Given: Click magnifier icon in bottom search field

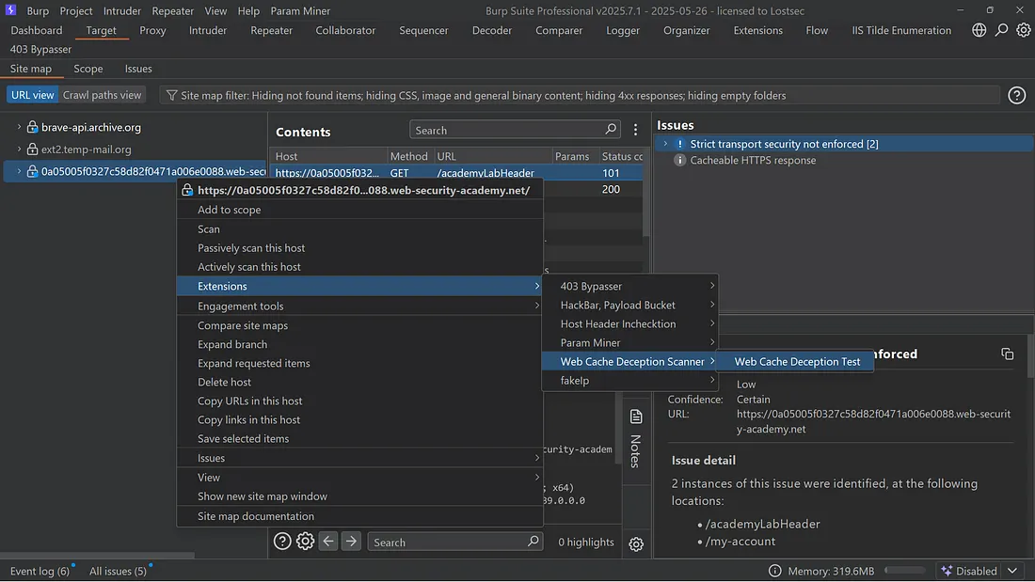Looking at the screenshot, I should pyautogui.click(x=533, y=541).
